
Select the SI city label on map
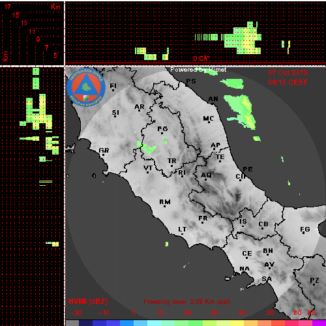115,113
